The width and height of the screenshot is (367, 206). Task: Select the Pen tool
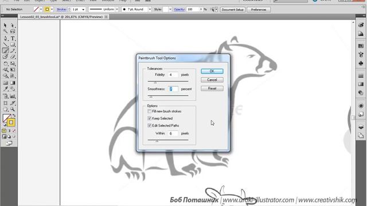5,38
